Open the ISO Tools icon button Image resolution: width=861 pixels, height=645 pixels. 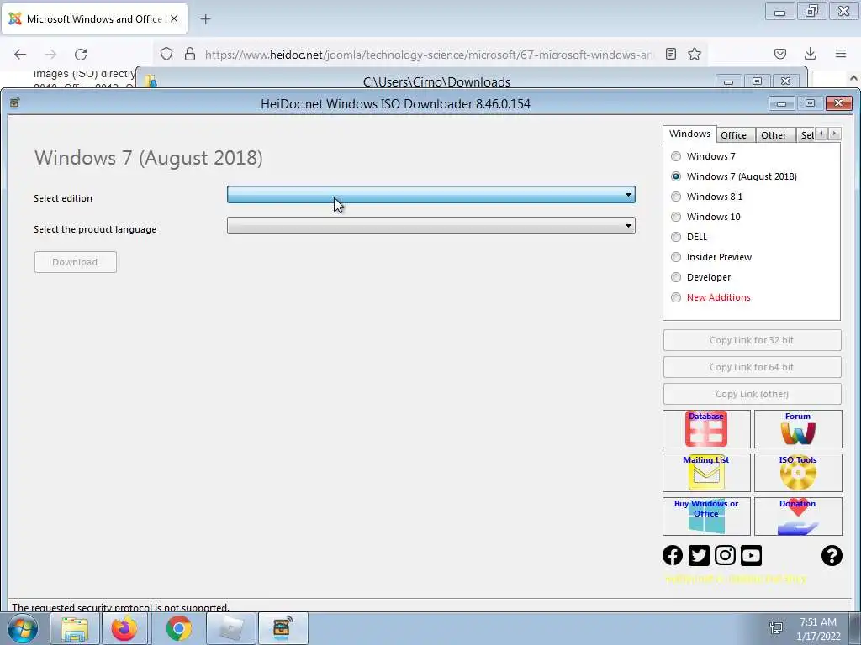[798, 472]
